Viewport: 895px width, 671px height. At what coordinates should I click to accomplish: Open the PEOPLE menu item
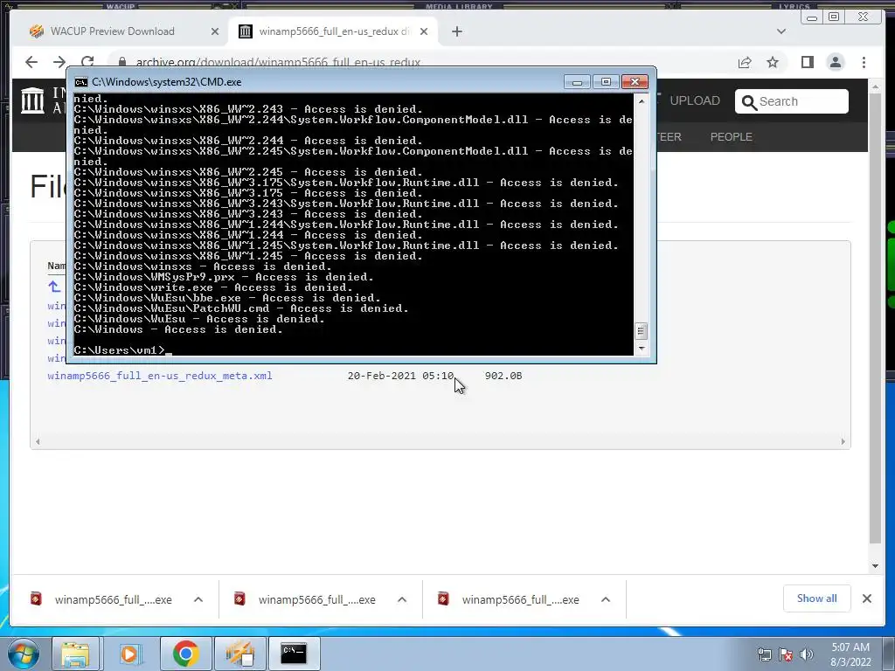732,137
